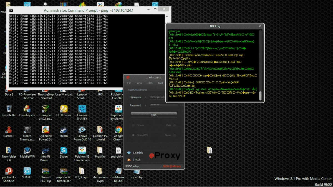Select the Psiphon 82 Handler.apk file
This screenshot has height=187, width=333.
click(82, 154)
